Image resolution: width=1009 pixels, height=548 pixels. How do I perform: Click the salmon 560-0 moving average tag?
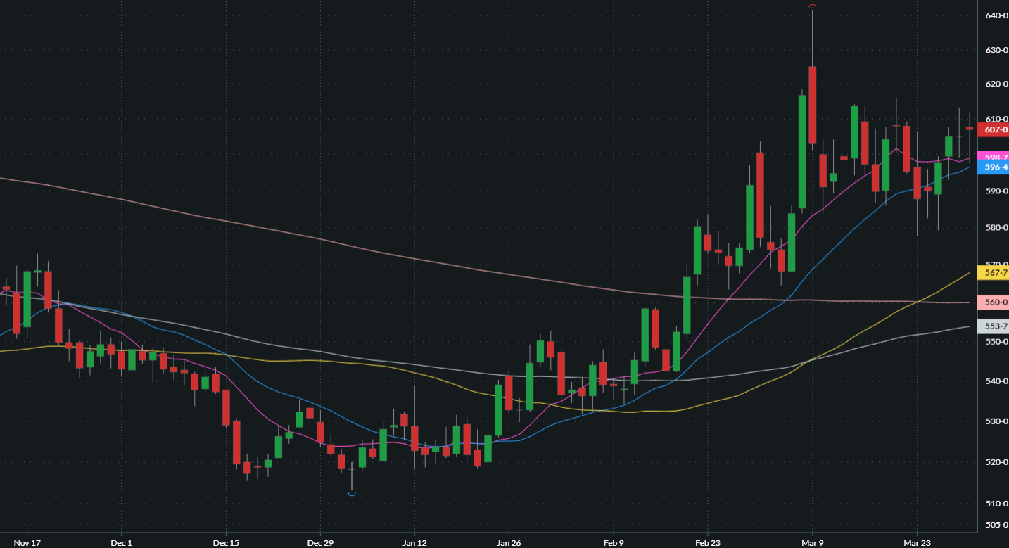(x=995, y=302)
